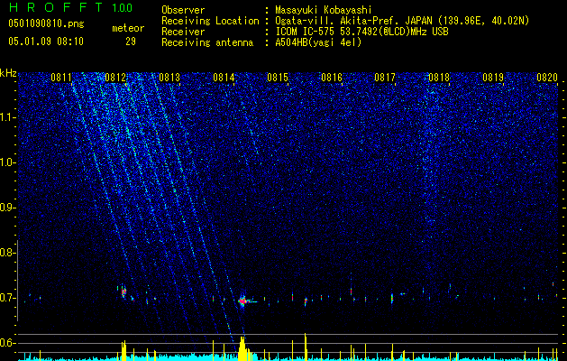567x361 pixels.
Task: Click the green 'meteor' label
Action: (x=128, y=28)
